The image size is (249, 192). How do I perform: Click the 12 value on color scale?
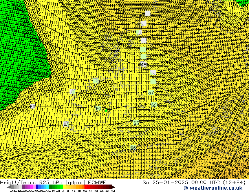coord(74,191)
